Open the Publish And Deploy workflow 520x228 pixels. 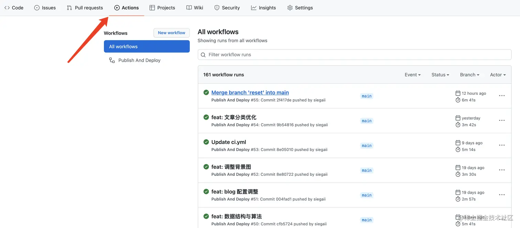click(x=139, y=60)
